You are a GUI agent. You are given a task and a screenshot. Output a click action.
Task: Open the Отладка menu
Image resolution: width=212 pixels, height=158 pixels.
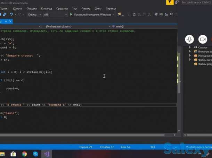[x=32, y=8]
